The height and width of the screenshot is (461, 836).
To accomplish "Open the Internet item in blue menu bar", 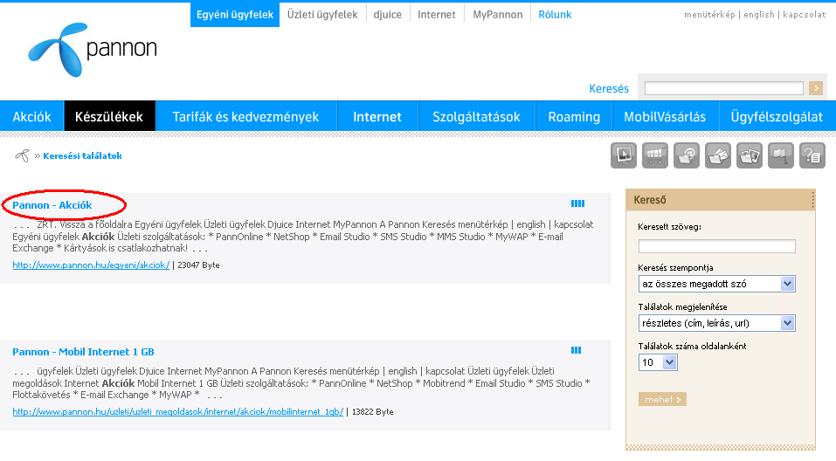I will coord(377,116).
